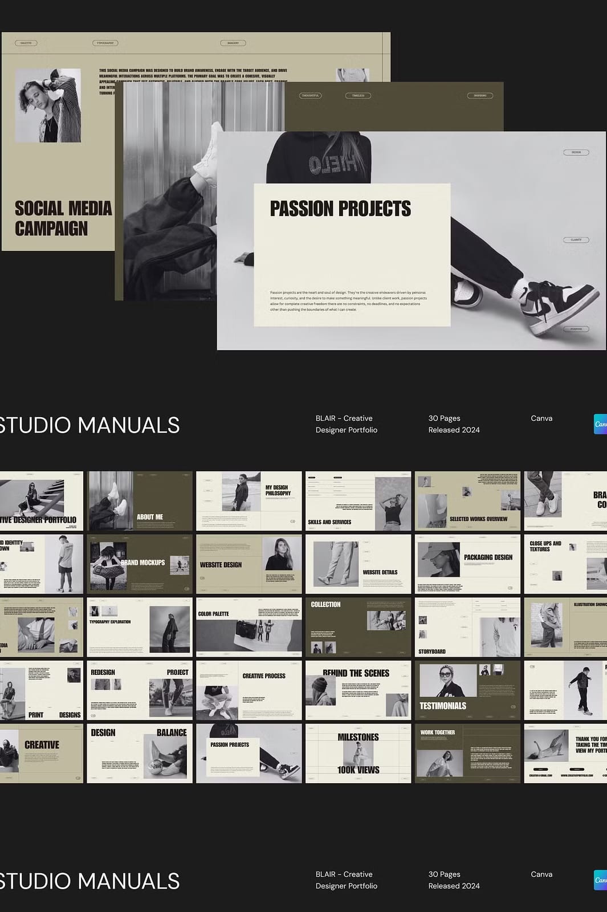Click the large Social Media Campaign heading
The height and width of the screenshot is (912, 607).
tap(63, 218)
